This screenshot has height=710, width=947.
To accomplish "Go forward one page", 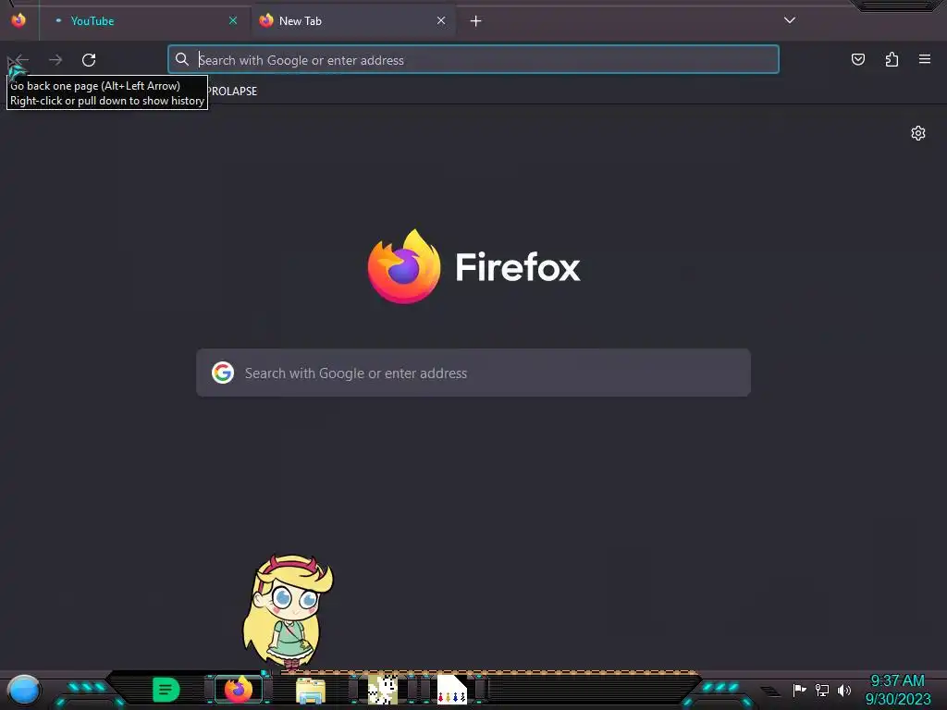I will tap(55, 60).
